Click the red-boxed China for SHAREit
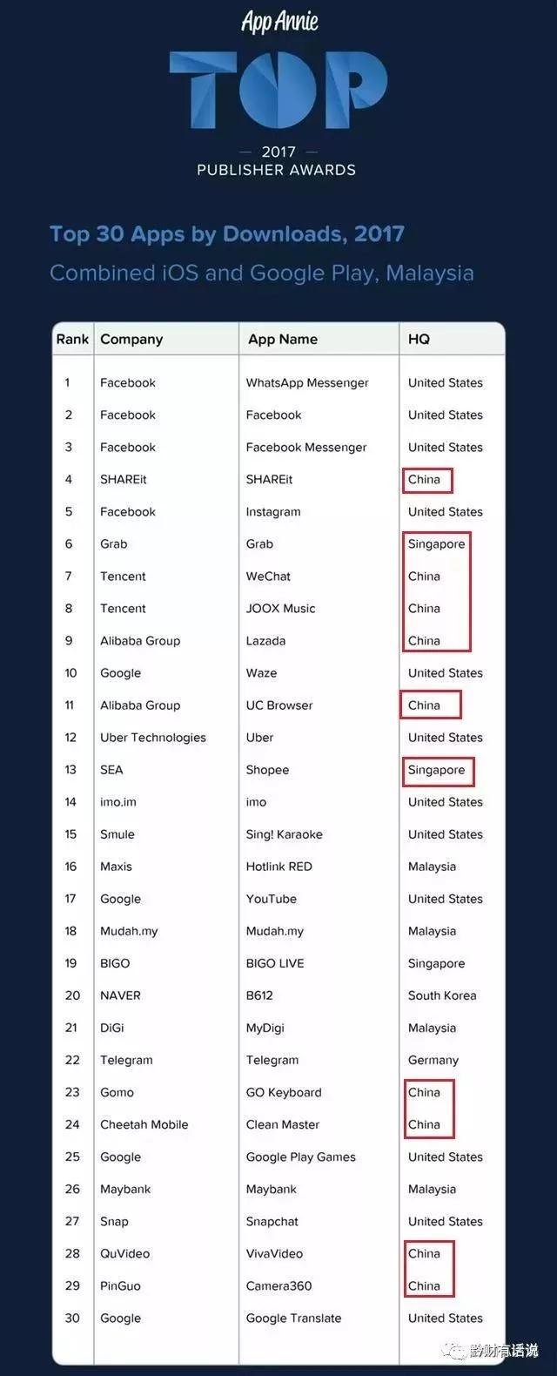557x1376 pixels. point(425,480)
